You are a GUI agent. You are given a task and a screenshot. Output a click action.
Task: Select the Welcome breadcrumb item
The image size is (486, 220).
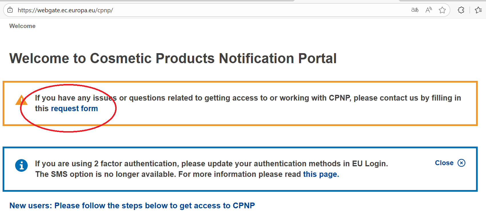click(22, 26)
